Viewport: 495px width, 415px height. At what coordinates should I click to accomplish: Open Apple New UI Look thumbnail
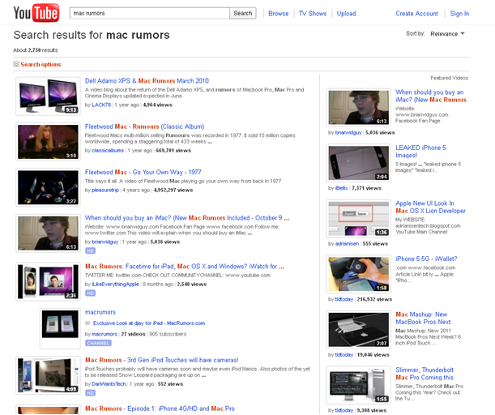point(359,219)
